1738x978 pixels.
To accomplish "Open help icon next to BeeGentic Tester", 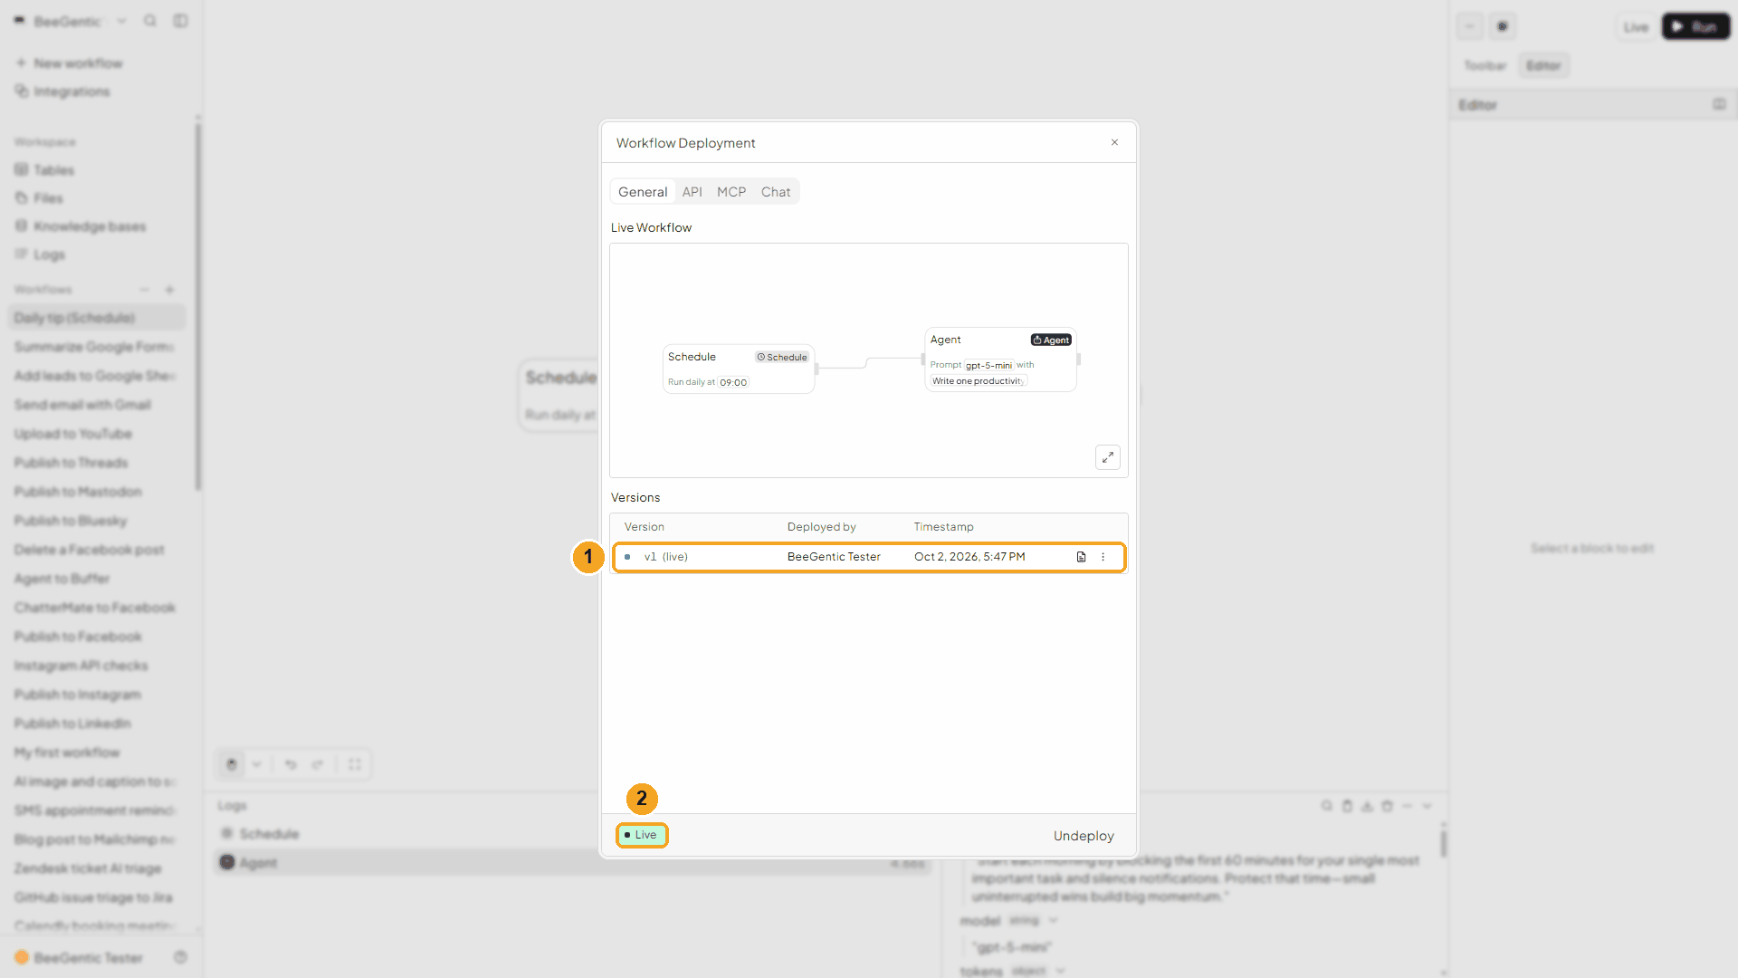I will coord(180,957).
